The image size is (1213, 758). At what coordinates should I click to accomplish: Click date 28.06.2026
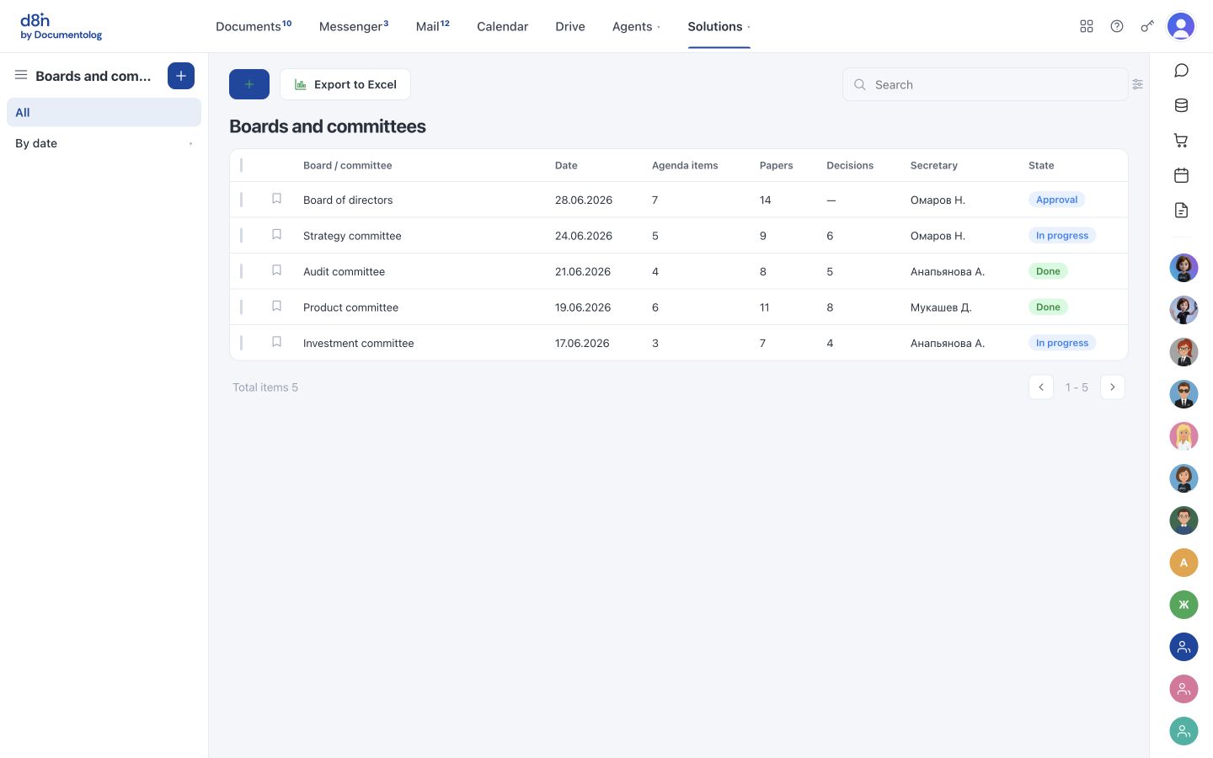(584, 200)
